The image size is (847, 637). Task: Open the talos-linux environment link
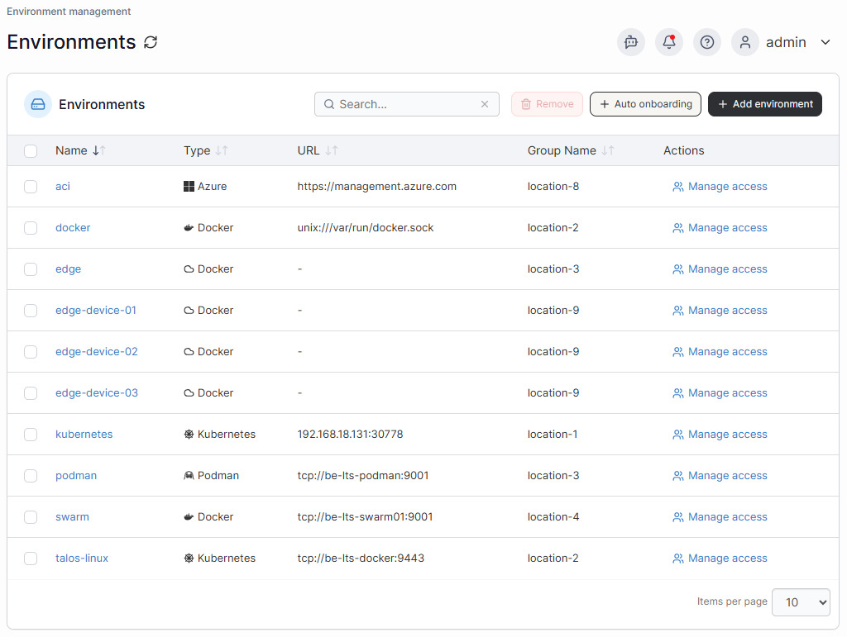pos(82,559)
